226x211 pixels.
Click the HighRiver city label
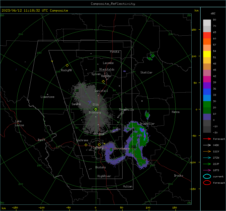click(x=104, y=176)
